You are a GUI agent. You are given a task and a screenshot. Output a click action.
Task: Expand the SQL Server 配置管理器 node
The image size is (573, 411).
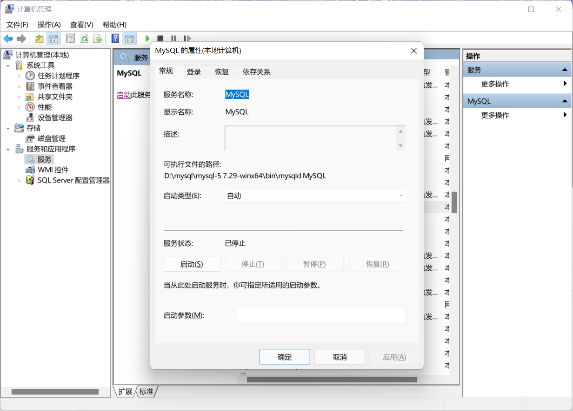tap(19, 180)
